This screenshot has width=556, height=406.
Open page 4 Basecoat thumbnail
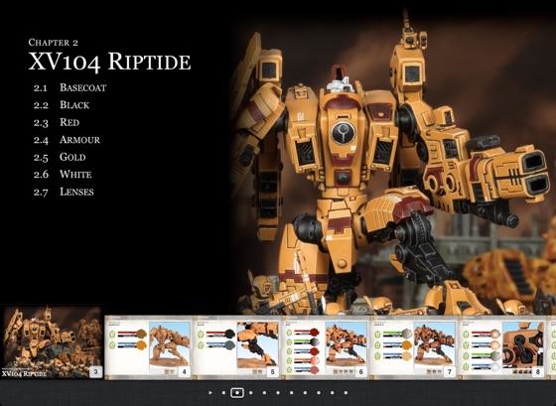[149, 346]
